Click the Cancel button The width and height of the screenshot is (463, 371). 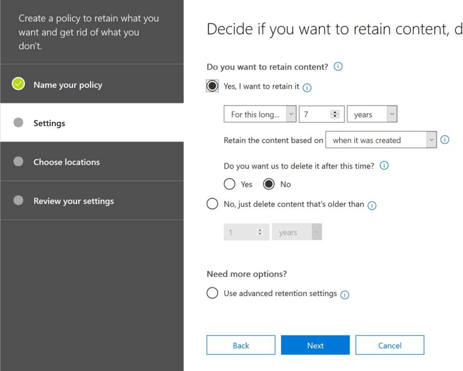click(390, 345)
